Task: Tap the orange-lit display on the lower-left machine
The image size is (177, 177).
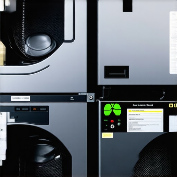Action: tap(39, 109)
